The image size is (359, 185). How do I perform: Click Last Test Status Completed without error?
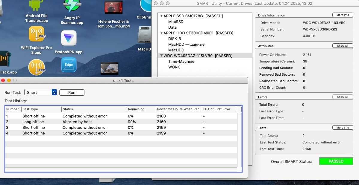[x=322, y=142]
